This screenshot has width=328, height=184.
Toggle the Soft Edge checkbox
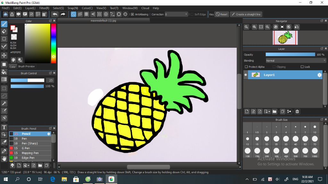(192, 14)
